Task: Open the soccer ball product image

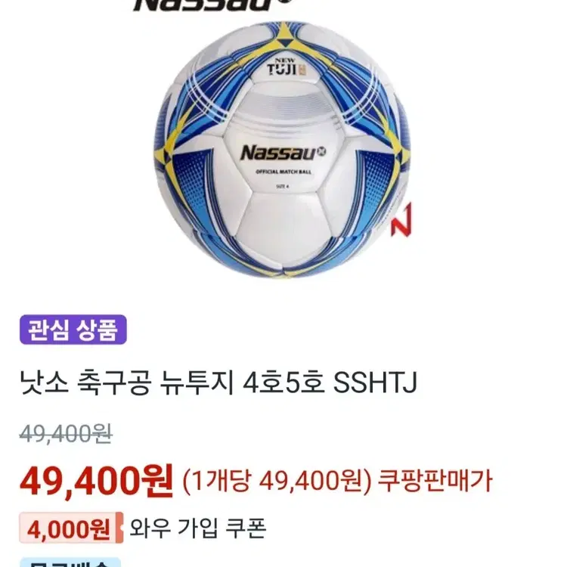Action: pos(283,149)
